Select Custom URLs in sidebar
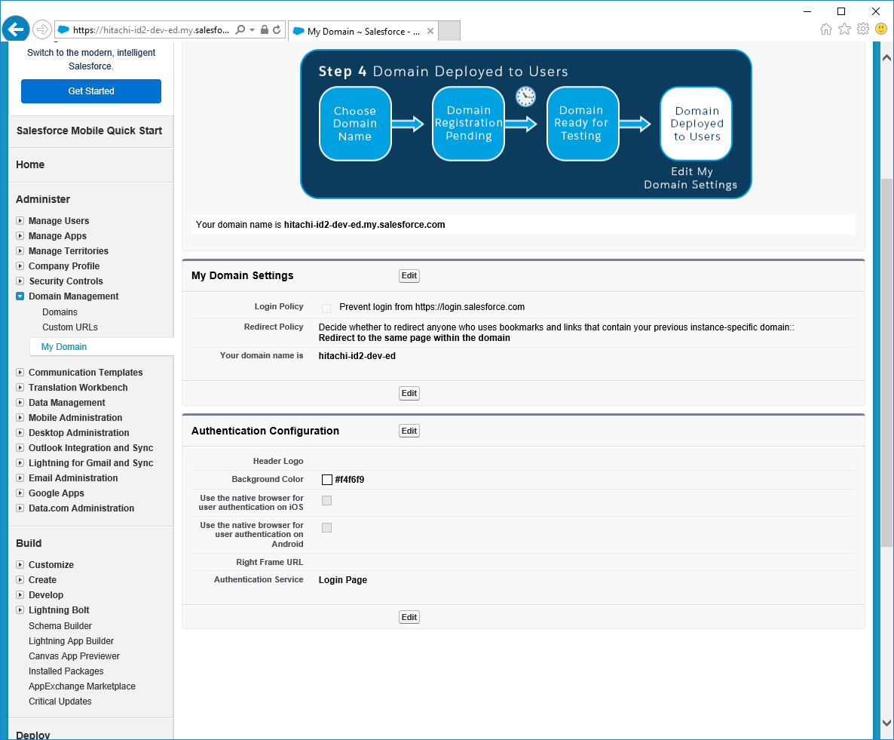The image size is (894, 740). (x=70, y=327)
